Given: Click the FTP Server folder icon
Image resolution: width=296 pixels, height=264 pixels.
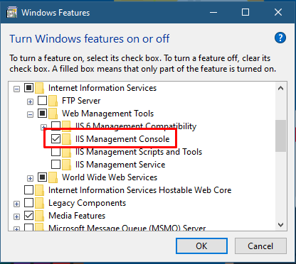Looking at the screenshot, I should tap(53, 101).
